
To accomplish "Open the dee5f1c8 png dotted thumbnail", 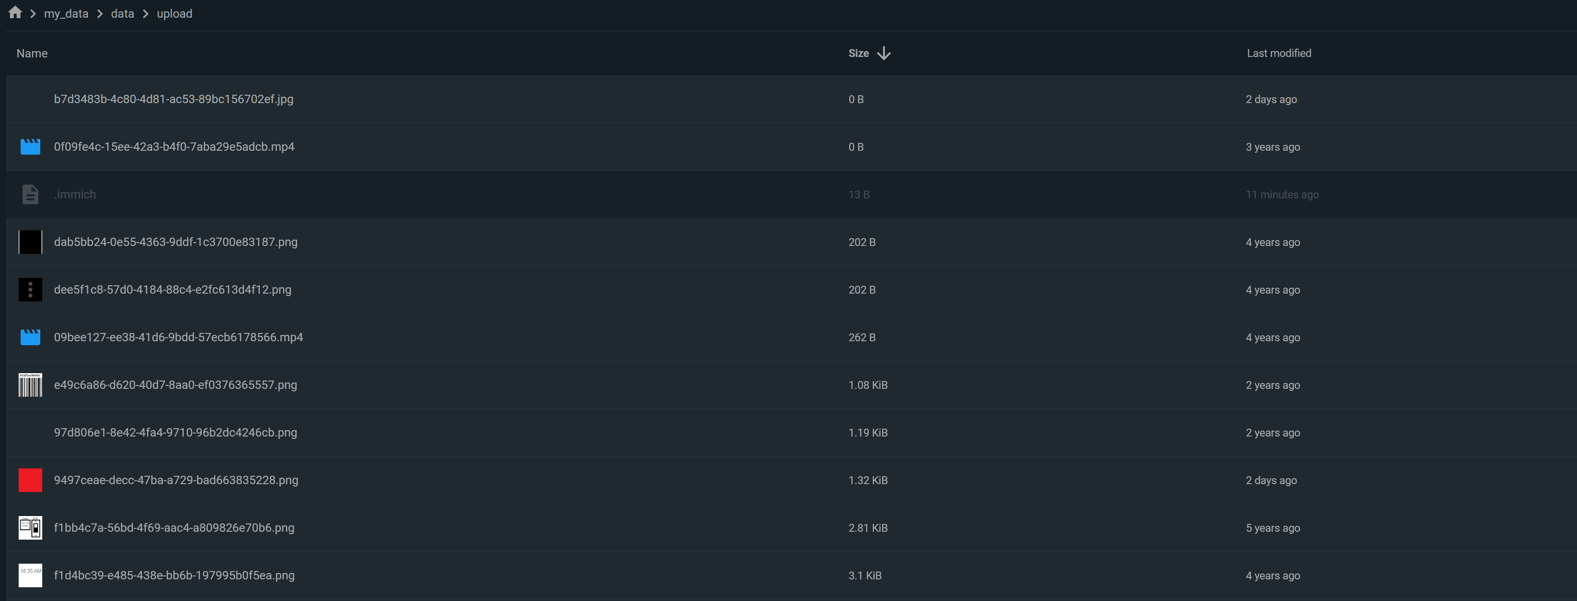I will (x=30, y=290).
